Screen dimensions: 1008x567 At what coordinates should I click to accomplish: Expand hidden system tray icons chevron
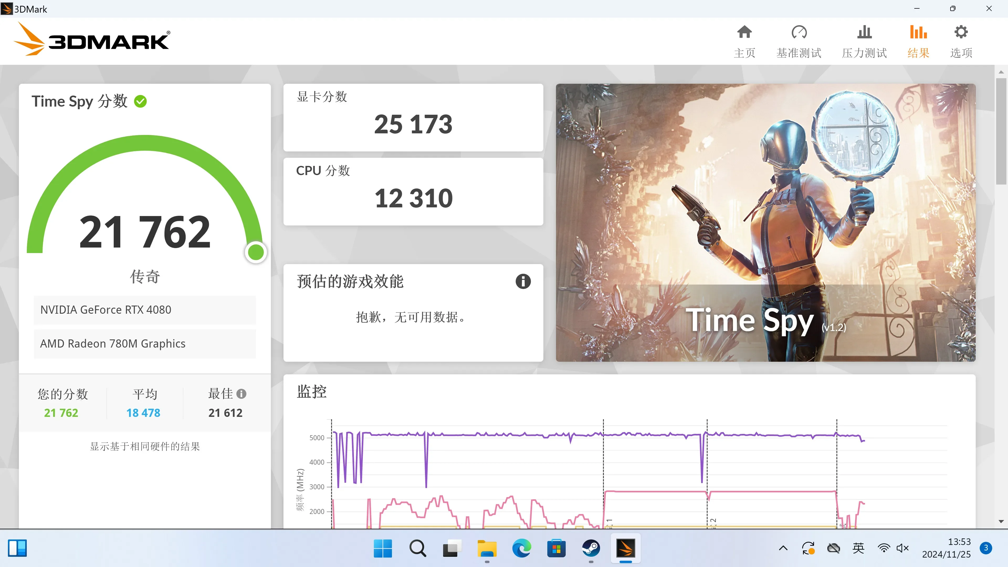click(783, 548)
